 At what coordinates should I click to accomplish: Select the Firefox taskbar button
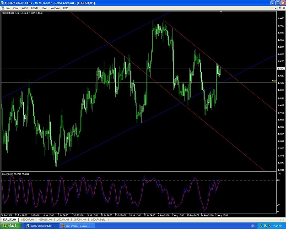(77, 226)
